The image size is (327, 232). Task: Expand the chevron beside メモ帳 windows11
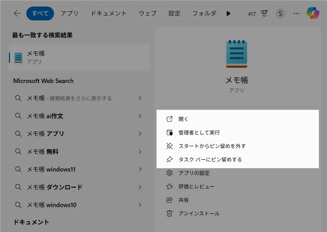[140, 169]
